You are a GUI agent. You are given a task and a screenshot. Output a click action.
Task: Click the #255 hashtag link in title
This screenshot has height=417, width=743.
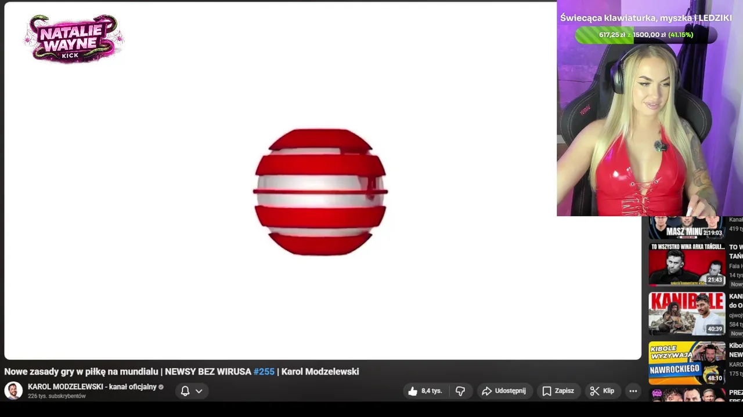point(264,372)
